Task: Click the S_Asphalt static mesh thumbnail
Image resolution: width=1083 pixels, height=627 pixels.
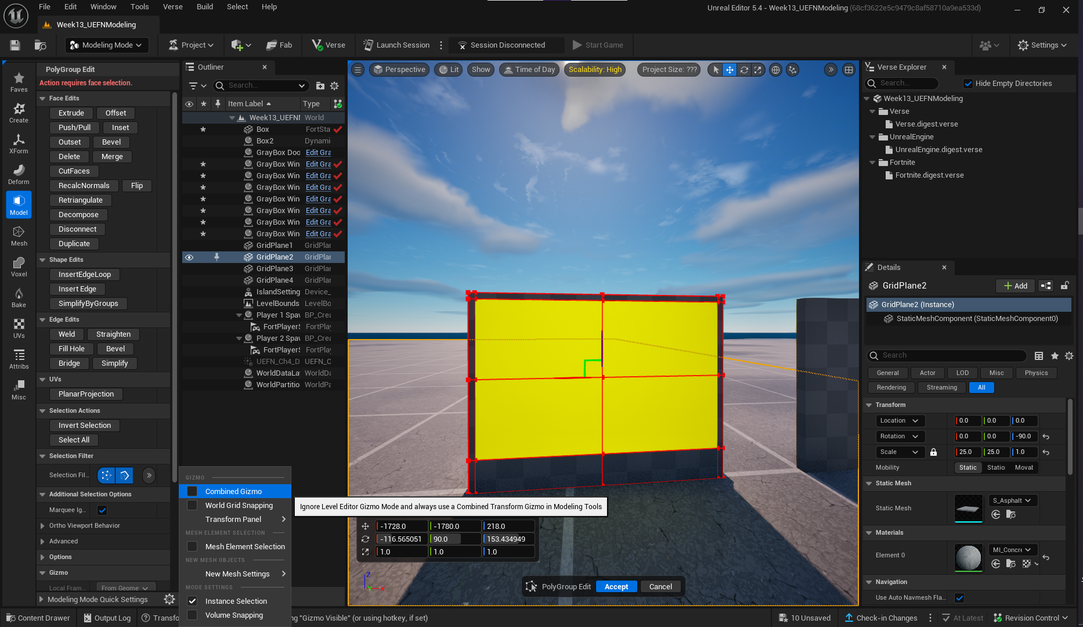Action: click(968, 508)
